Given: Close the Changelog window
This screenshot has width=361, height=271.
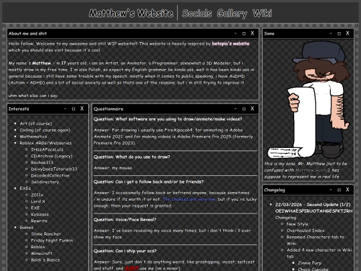Looking at the screenshot, I should (x=348, y=190).
